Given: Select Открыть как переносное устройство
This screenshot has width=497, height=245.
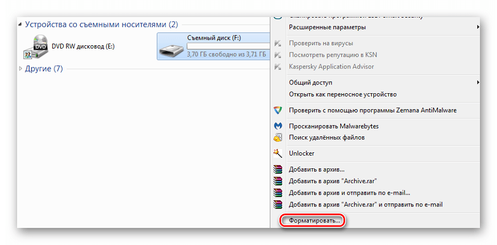Looking at the screenshot, I should point(342,94).
